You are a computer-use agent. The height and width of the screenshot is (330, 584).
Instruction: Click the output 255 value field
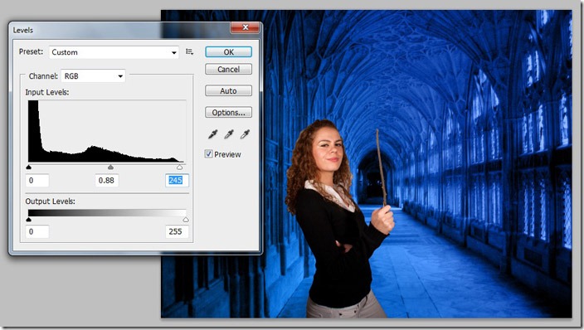tap(177, 231)
